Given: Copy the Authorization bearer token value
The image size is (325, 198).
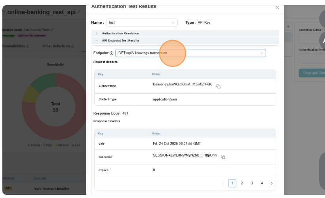Looking at the screenshot, I should [x=218, y=86].
